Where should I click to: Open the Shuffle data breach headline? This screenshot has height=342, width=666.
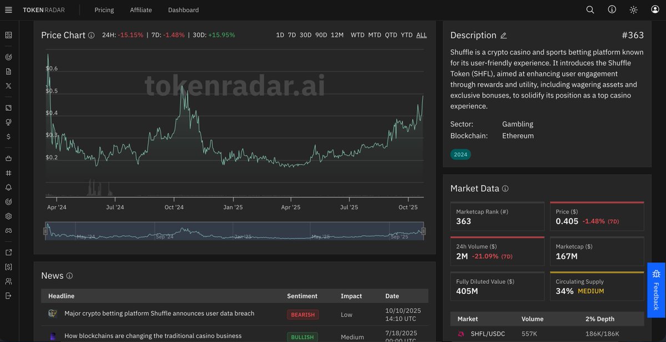click(x=159, y=313)
